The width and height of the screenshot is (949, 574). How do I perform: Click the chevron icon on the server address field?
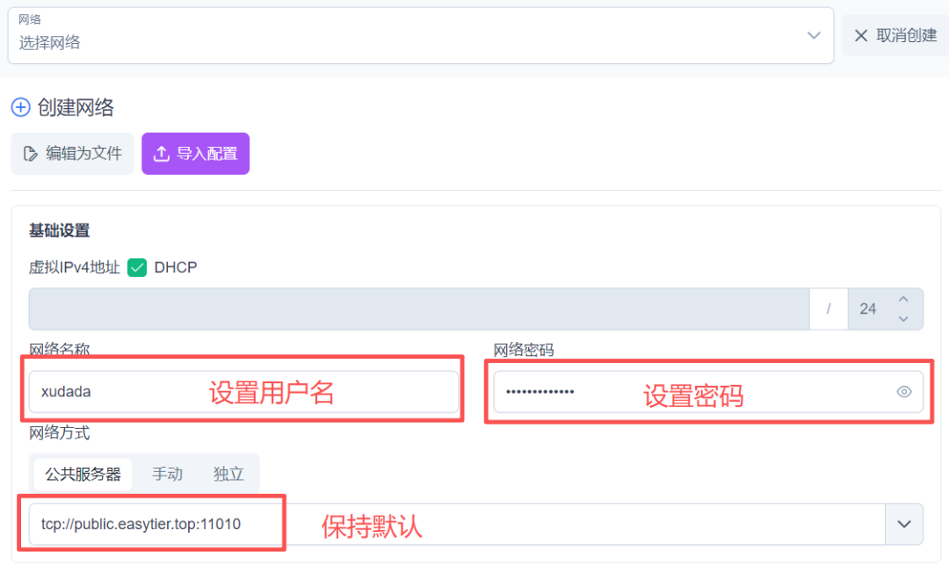click(x=904, y=524)
